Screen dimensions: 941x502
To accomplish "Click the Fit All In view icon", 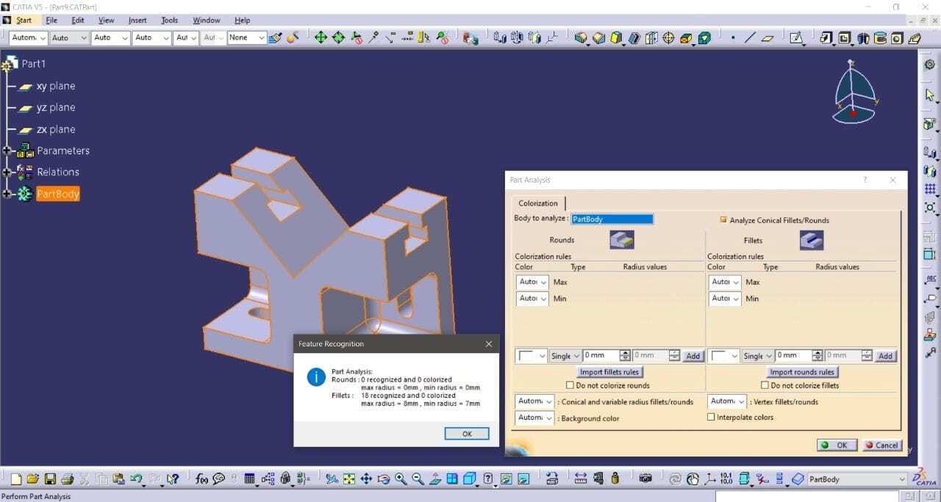I will 349,479.
